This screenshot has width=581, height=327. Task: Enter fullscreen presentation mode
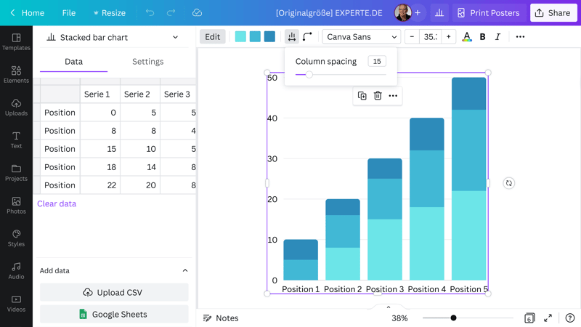coord(548,318)
